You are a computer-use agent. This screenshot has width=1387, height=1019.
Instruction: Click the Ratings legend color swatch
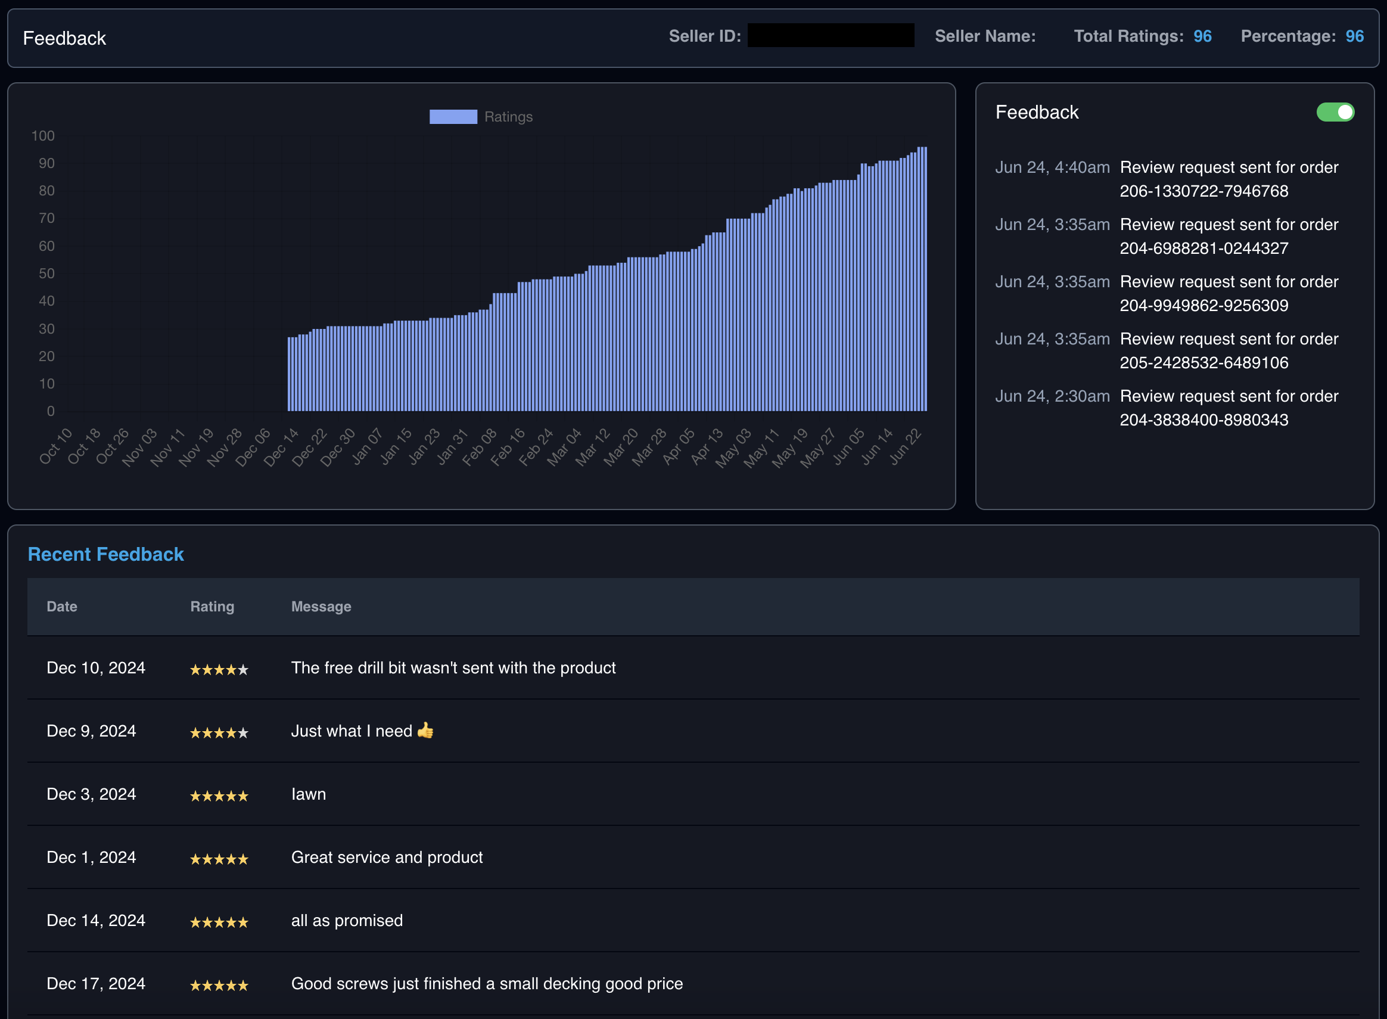point(453,117)
